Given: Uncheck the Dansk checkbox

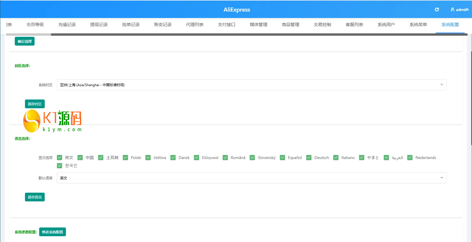Looking at the screenshot, I should pos(173,158).
